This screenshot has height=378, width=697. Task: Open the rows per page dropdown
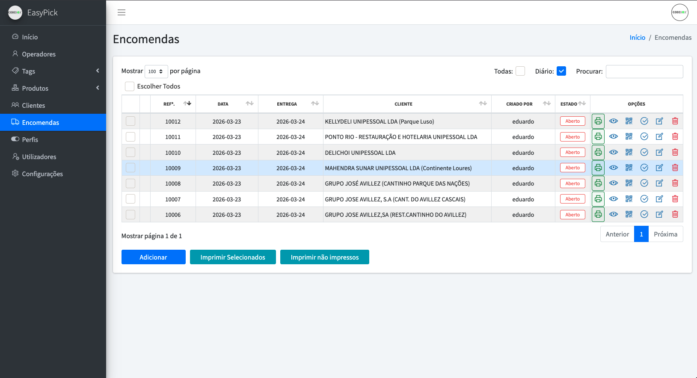156,71
